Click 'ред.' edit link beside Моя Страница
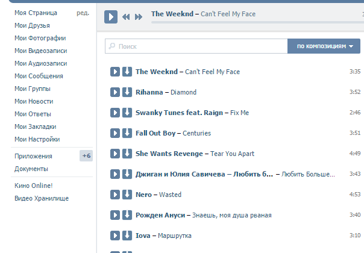 (83, 13)
